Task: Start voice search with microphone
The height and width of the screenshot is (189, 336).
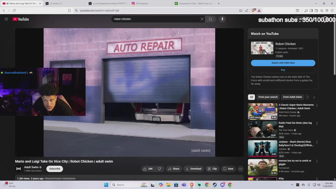Action: 222,19
